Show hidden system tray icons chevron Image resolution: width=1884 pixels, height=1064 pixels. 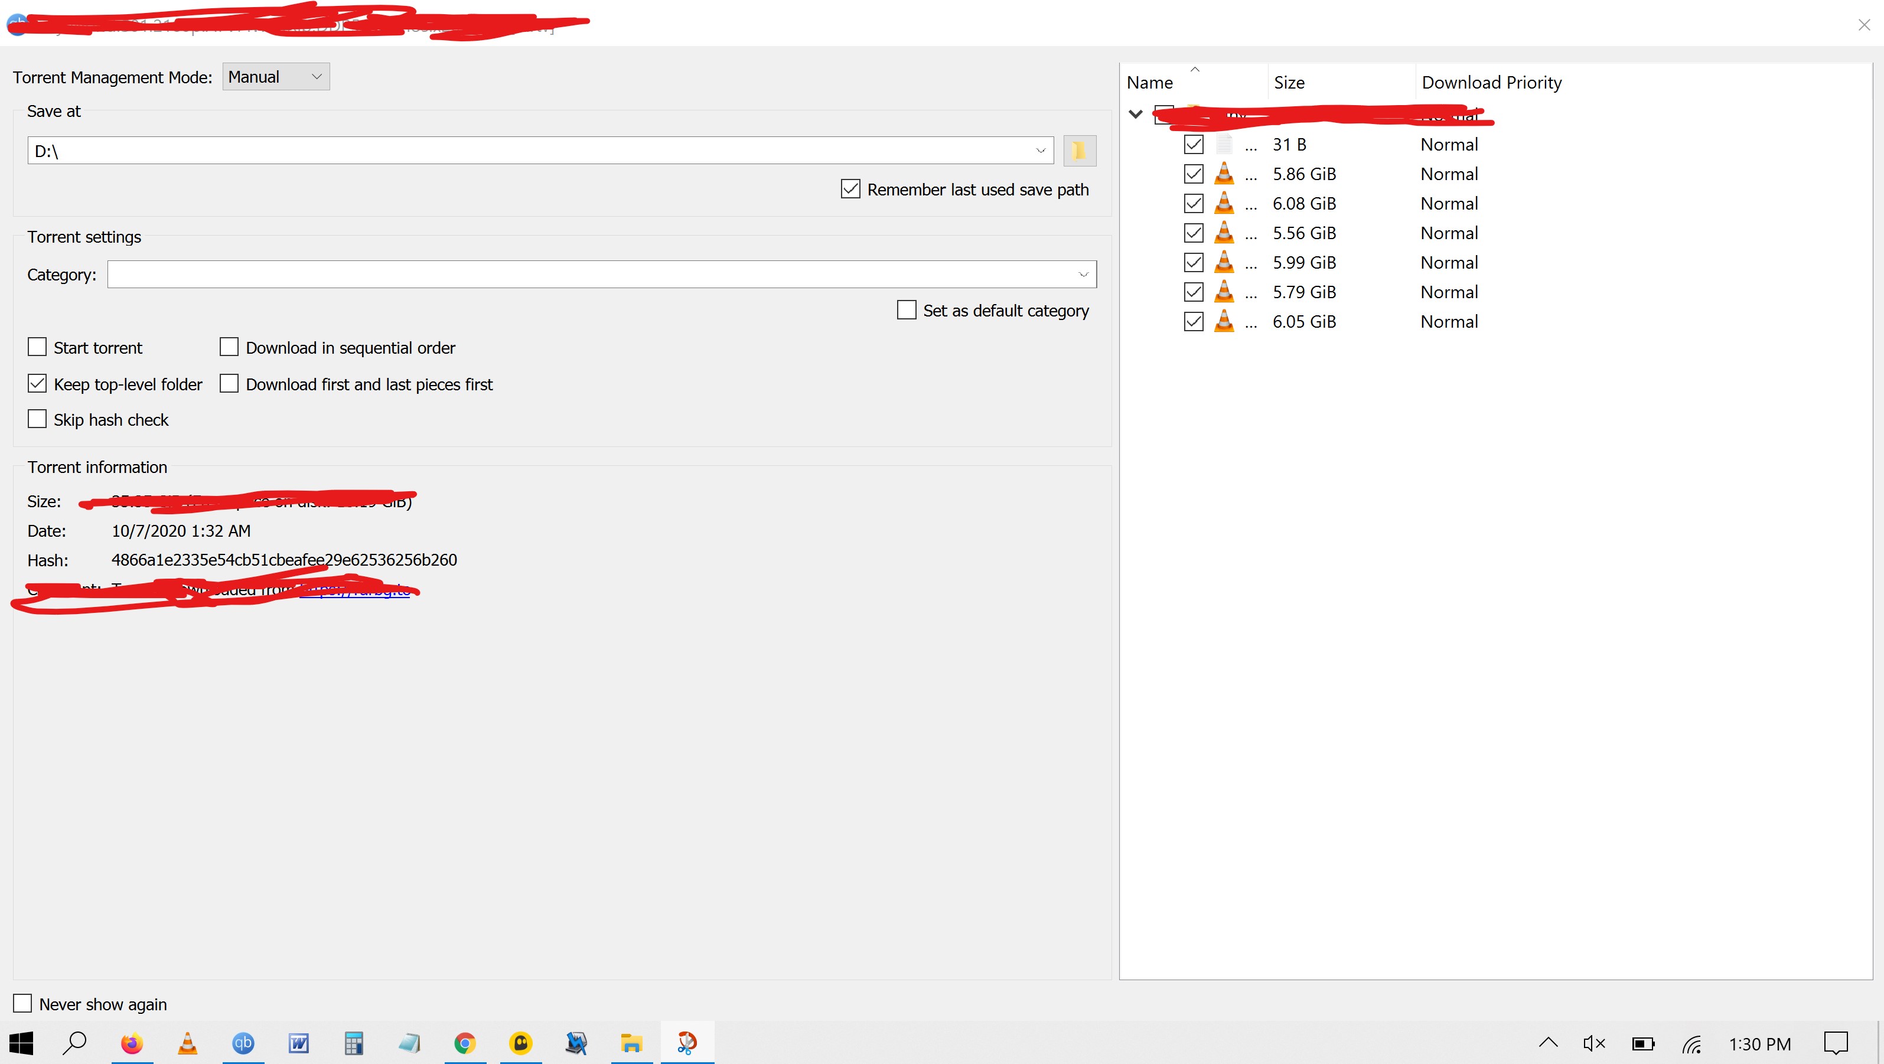point(1547,1043)
